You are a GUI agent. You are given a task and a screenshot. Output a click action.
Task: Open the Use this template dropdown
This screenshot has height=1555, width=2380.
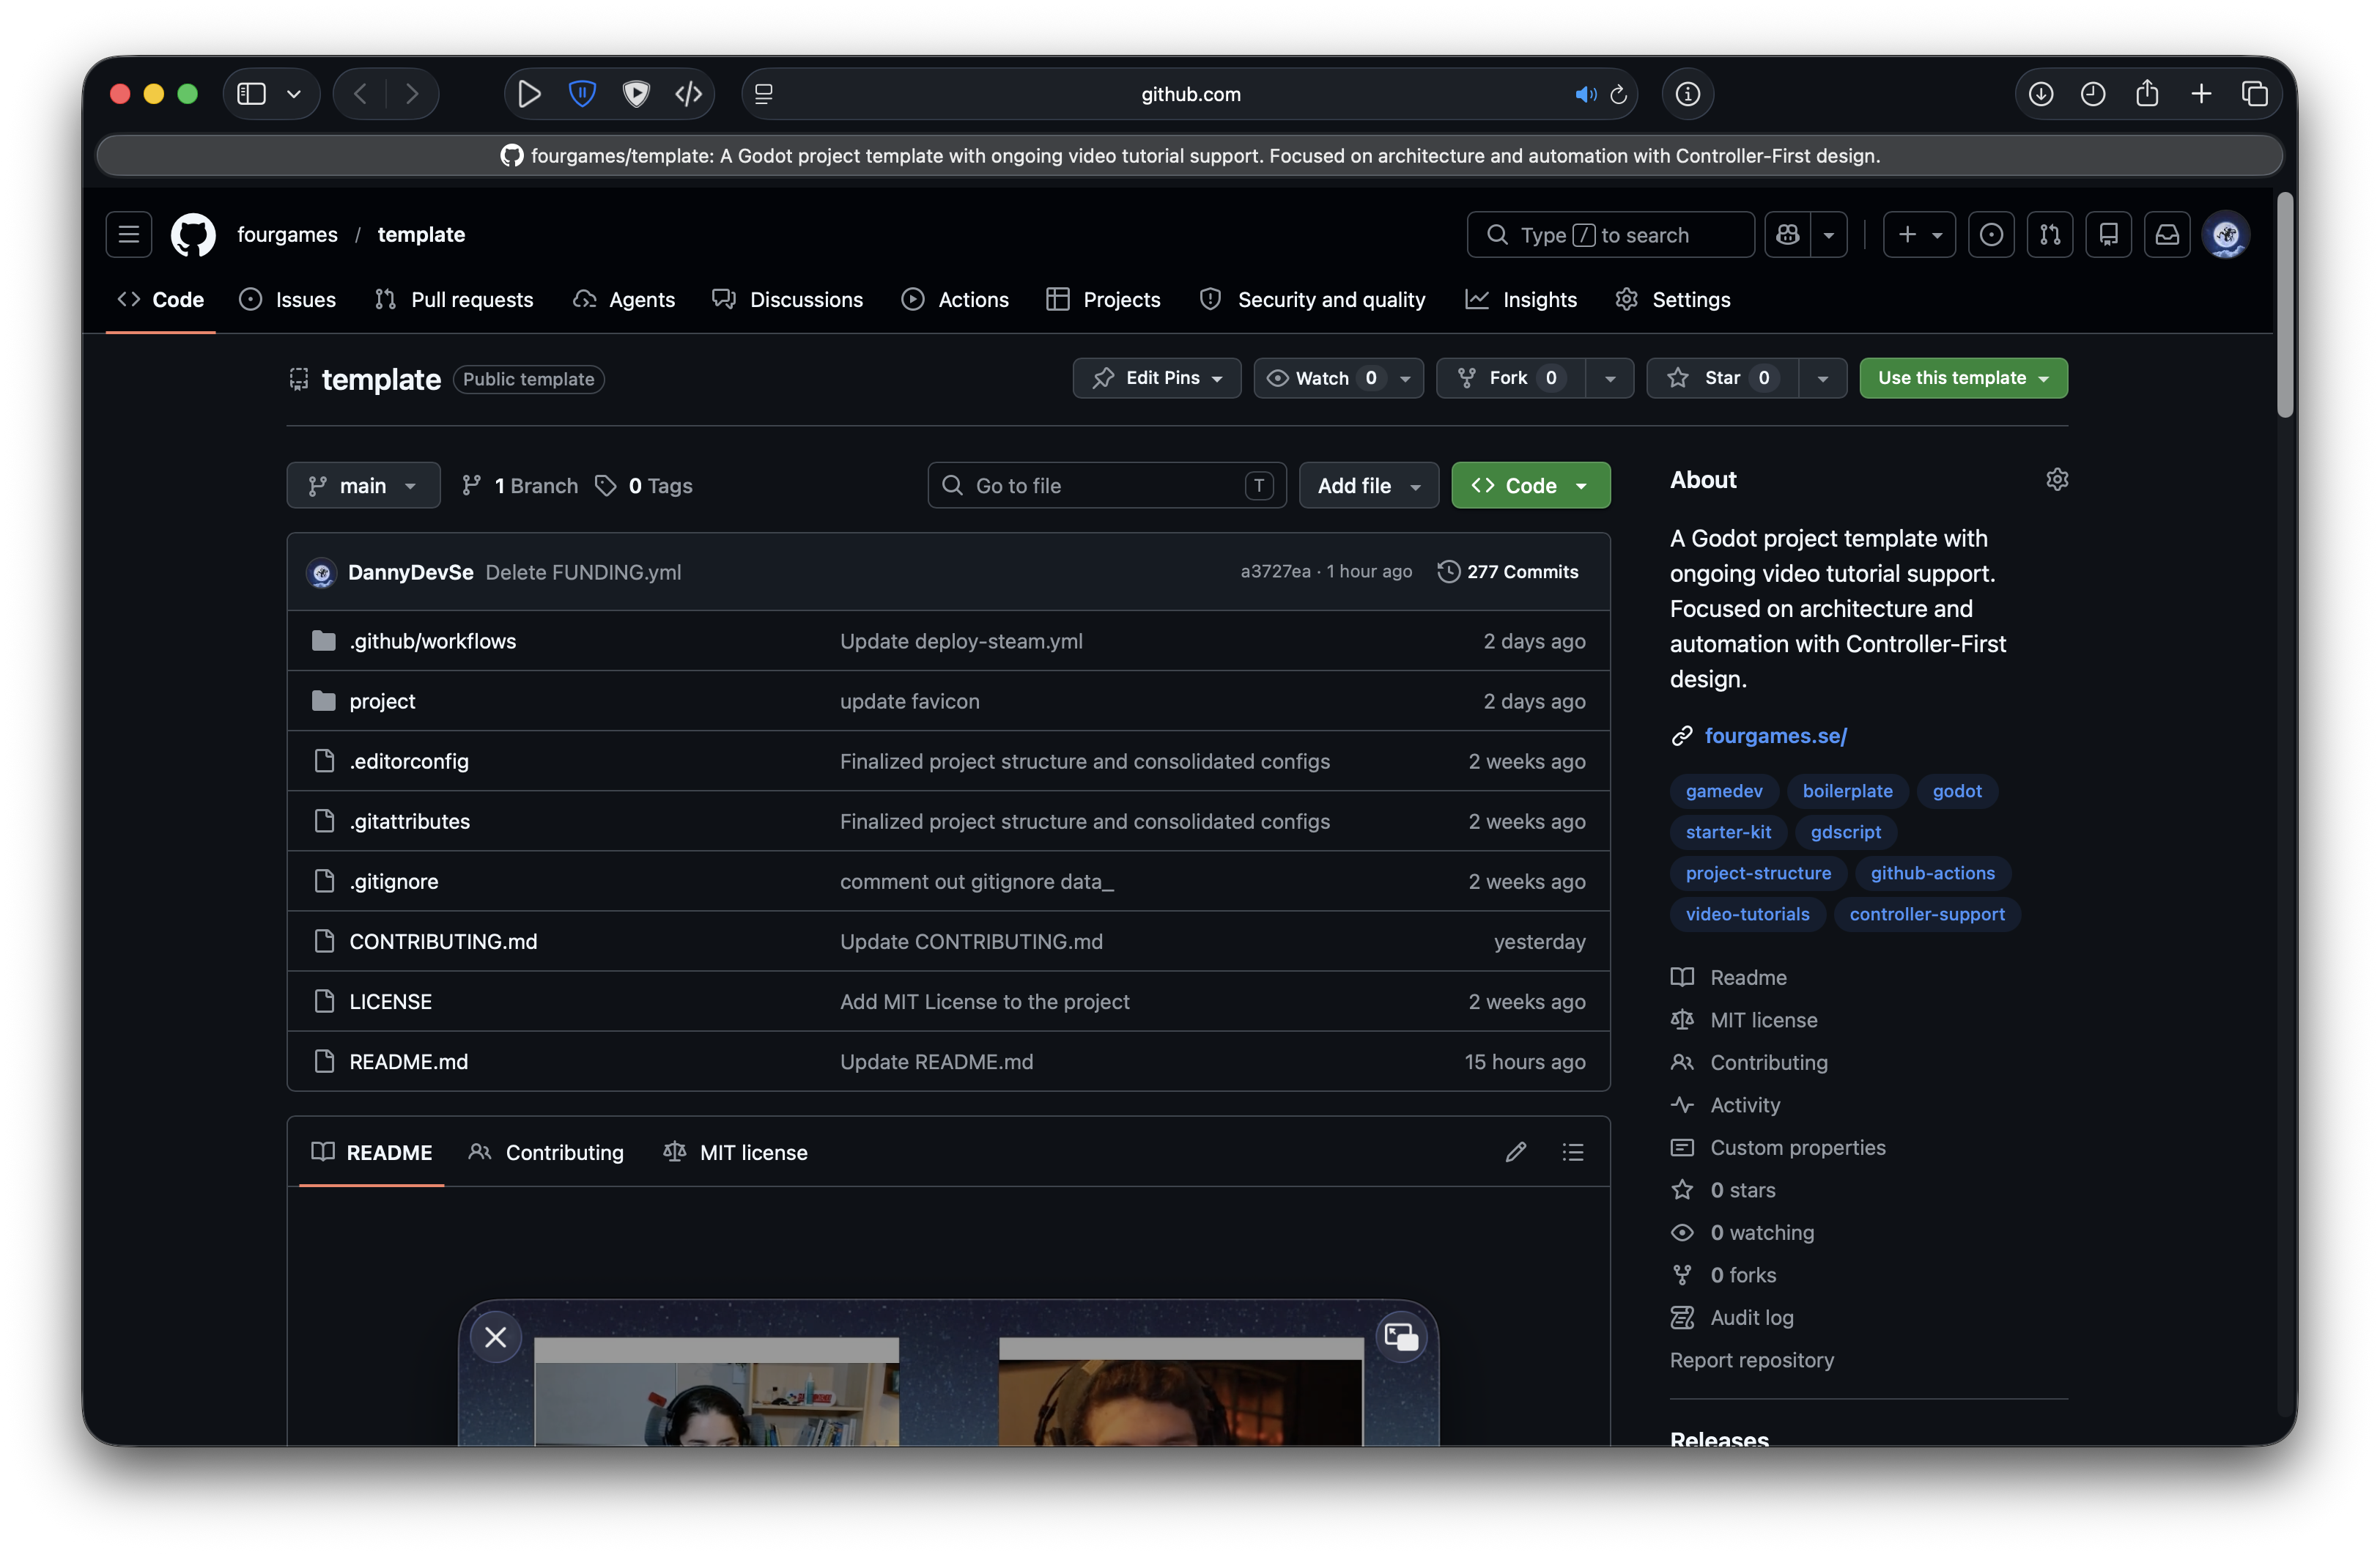click(x=1963, y=378)
